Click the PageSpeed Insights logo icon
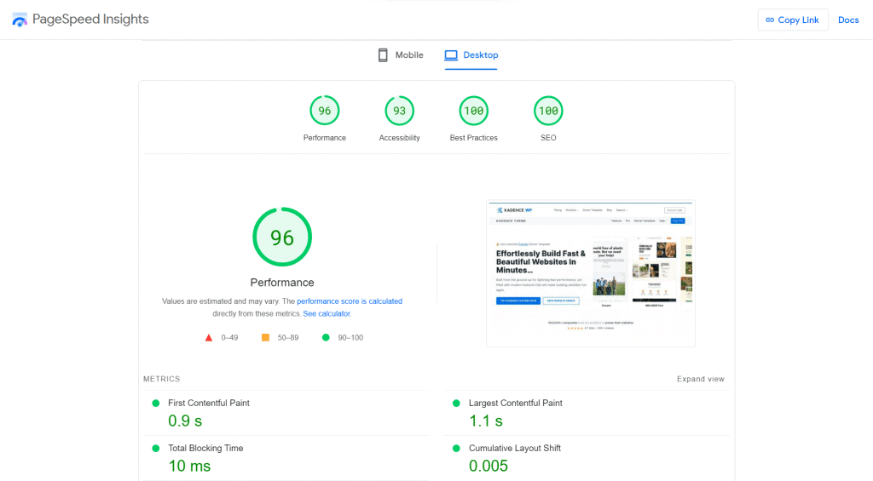 point(19,20)
